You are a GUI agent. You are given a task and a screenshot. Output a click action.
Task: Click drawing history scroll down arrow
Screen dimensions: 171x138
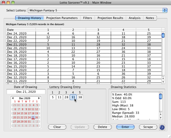(x=163, y=82)
